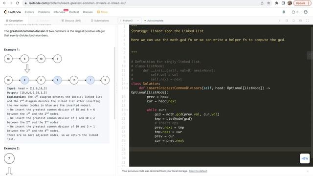Toggle the Autocomplete option
Image resolution: width=313 pixels, height=176 pixels.
coord(154,21)
